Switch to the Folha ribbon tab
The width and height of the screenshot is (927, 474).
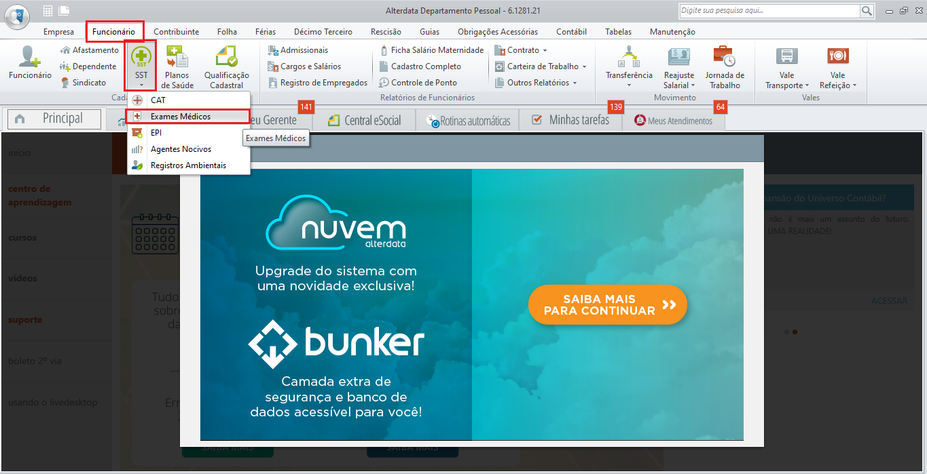pos(228,32)
